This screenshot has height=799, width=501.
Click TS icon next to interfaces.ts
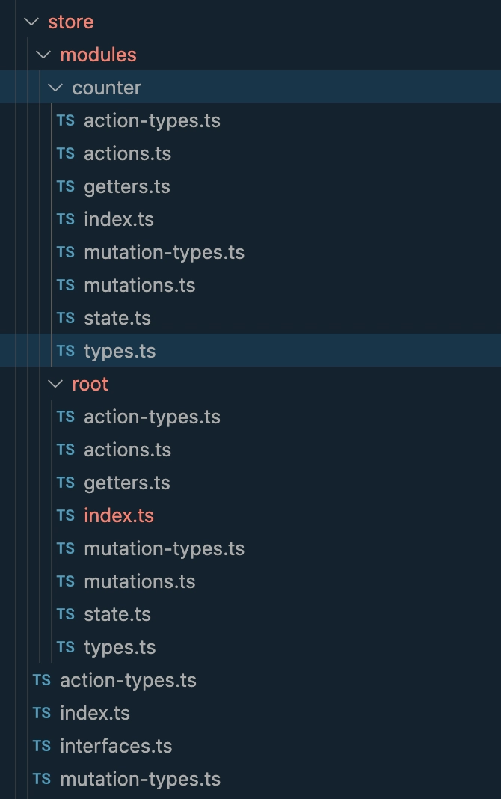click(42, 746)
